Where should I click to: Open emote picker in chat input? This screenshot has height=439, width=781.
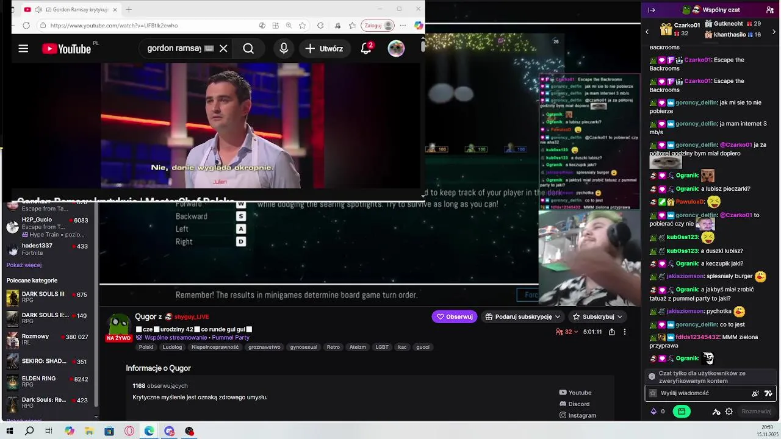768,393
